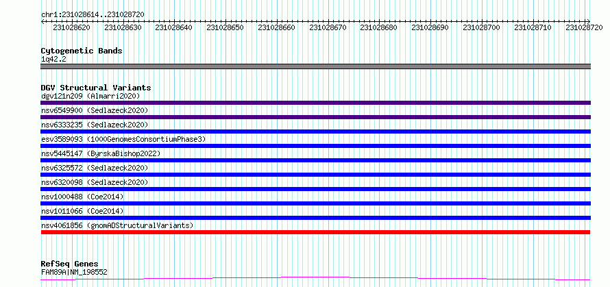
Task: Click ruler position 231028670
Action: [x=329, y=27]
